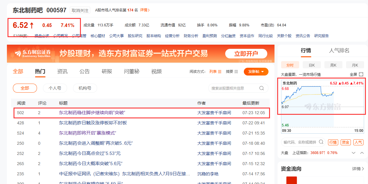
Task: Open the post 东北制药即将开启"暴涨模式"
Action: point(87,133)
